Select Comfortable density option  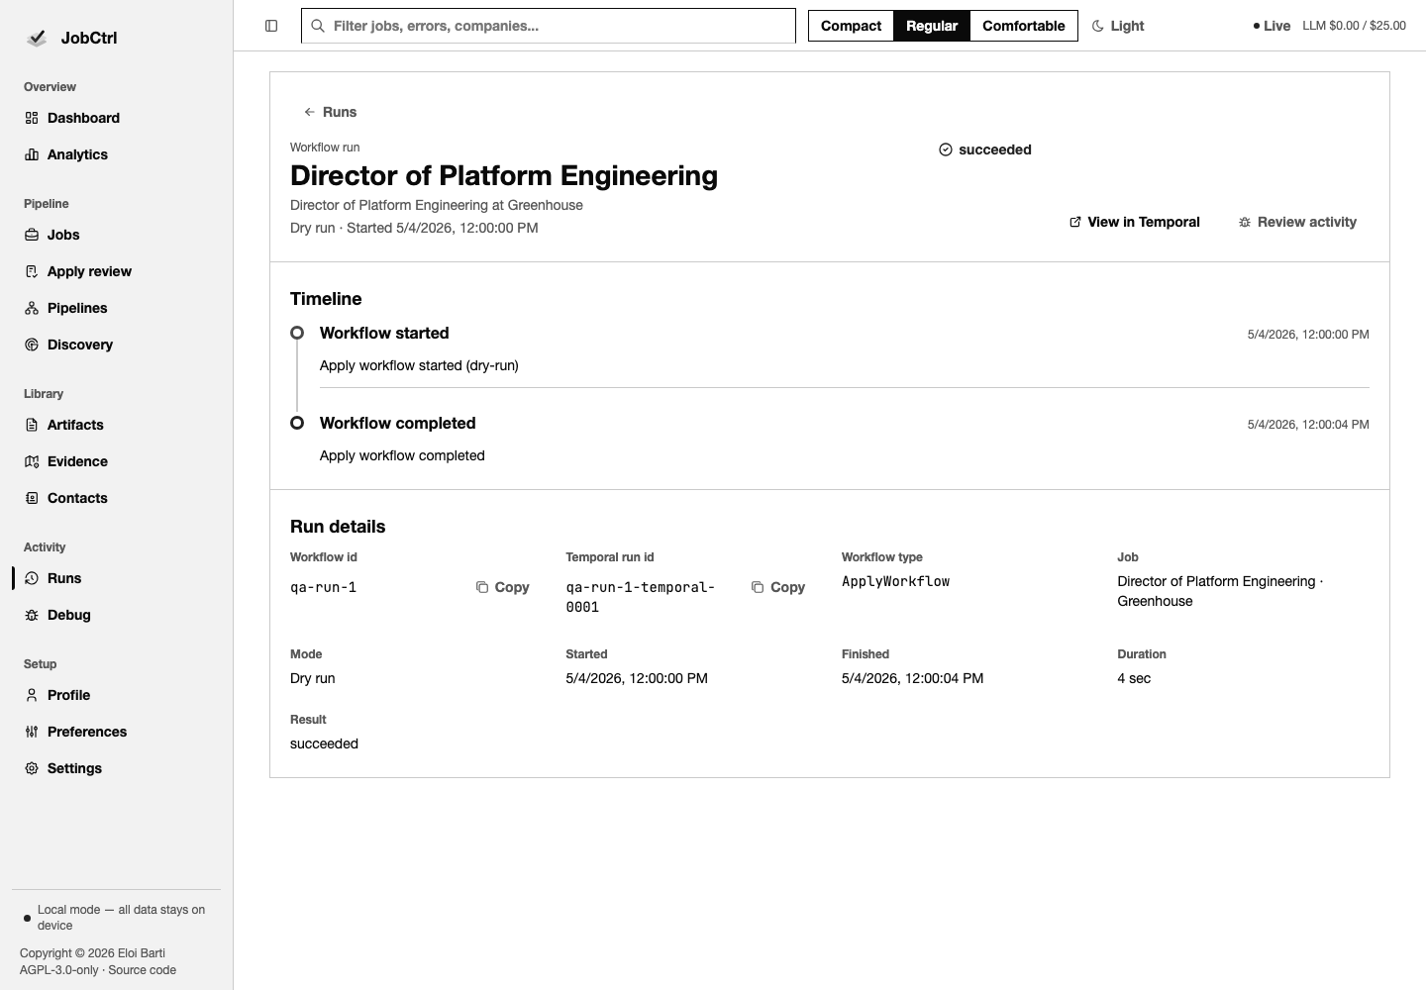click(1024, 26)
